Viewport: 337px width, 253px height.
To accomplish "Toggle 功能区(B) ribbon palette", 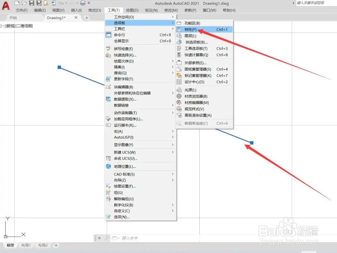I will [204, 23].
